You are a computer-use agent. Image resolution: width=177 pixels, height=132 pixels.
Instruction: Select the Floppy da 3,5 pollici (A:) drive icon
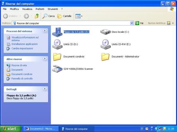coord(57,32)
